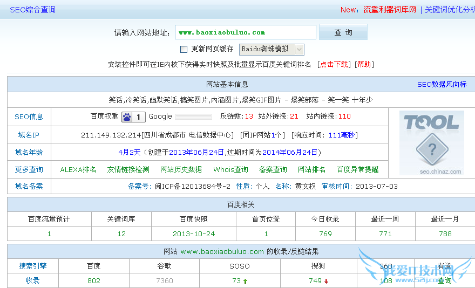Click the TOOL site thumbnail image
475x288 pixels.
(431, 143)
